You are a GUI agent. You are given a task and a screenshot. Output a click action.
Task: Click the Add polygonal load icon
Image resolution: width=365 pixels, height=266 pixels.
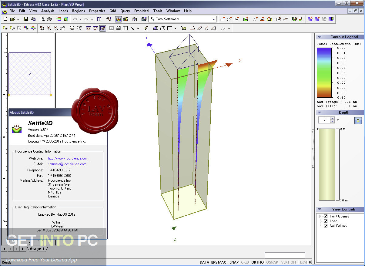click(x=236, y=19)
